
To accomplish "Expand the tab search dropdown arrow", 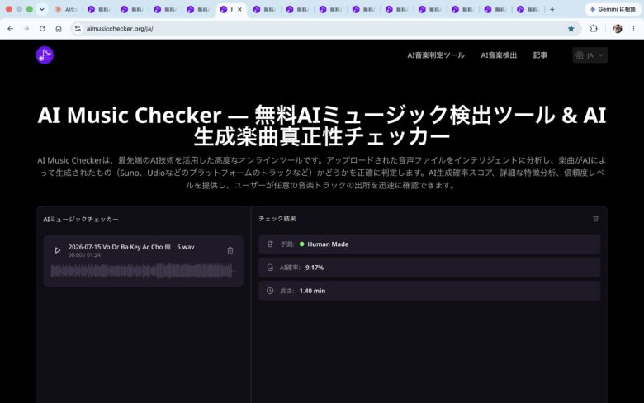I will pyautogui.click(x=42, y=9).
